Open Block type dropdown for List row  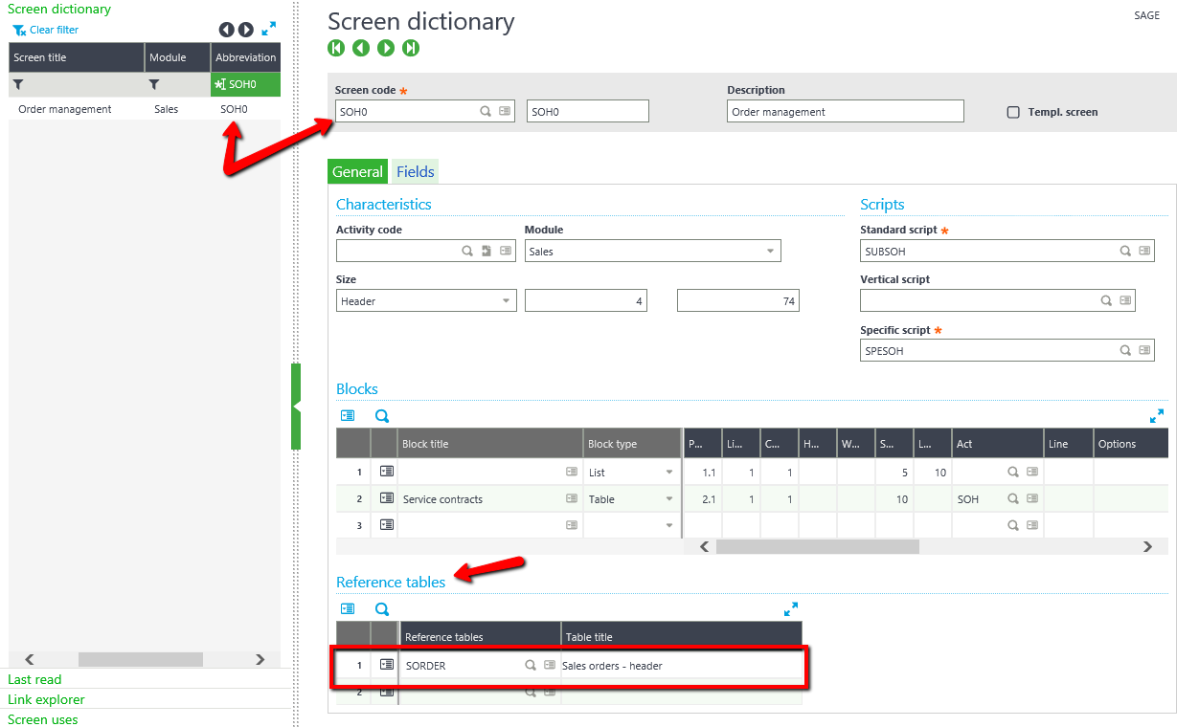tap(668, 473)
